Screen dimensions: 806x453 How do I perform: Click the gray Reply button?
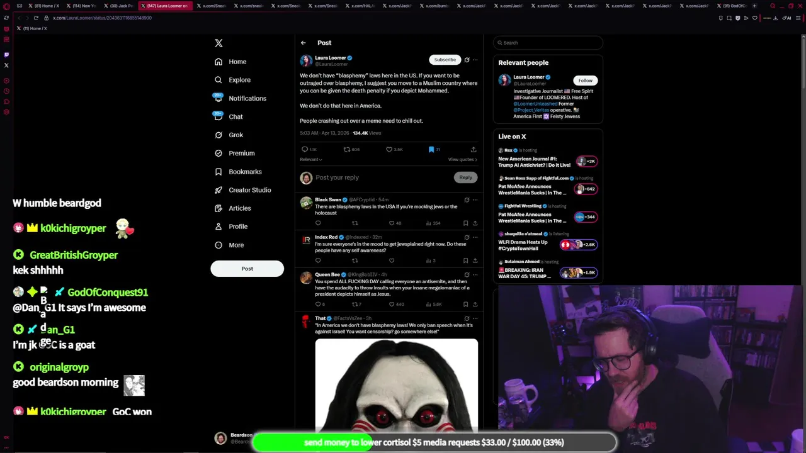pyautogui.click(x=465, y=177)
